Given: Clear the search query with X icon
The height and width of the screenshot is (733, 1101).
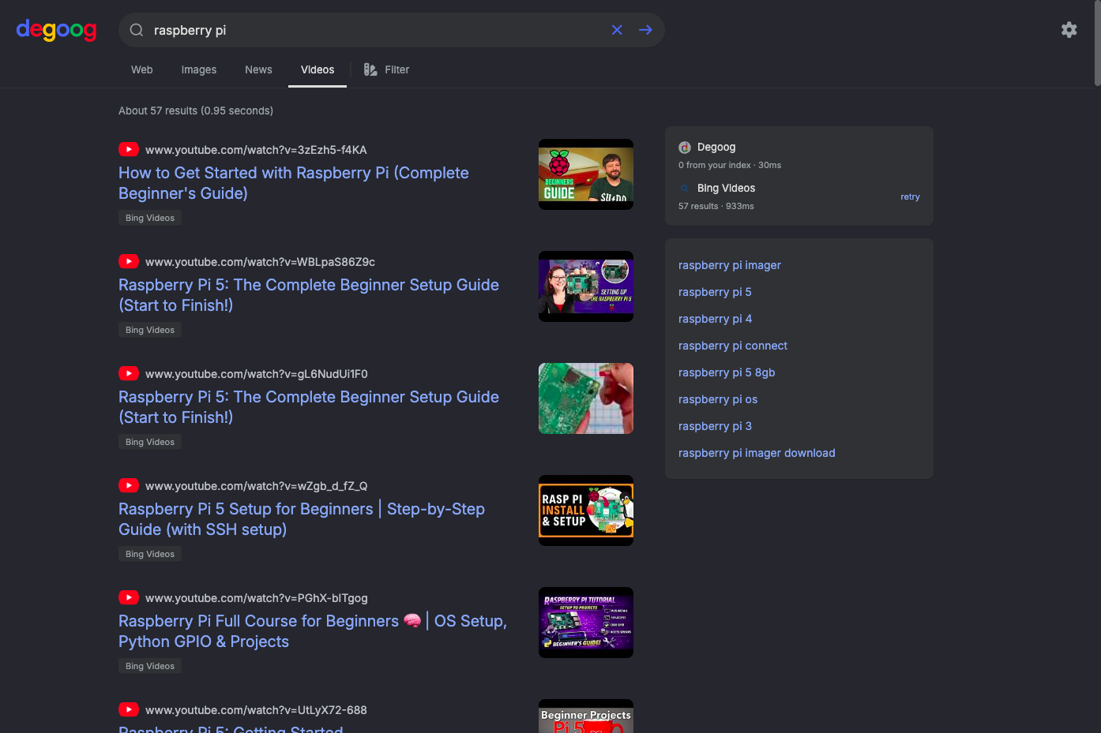Looking at the screenshot, I should [617, 30].
